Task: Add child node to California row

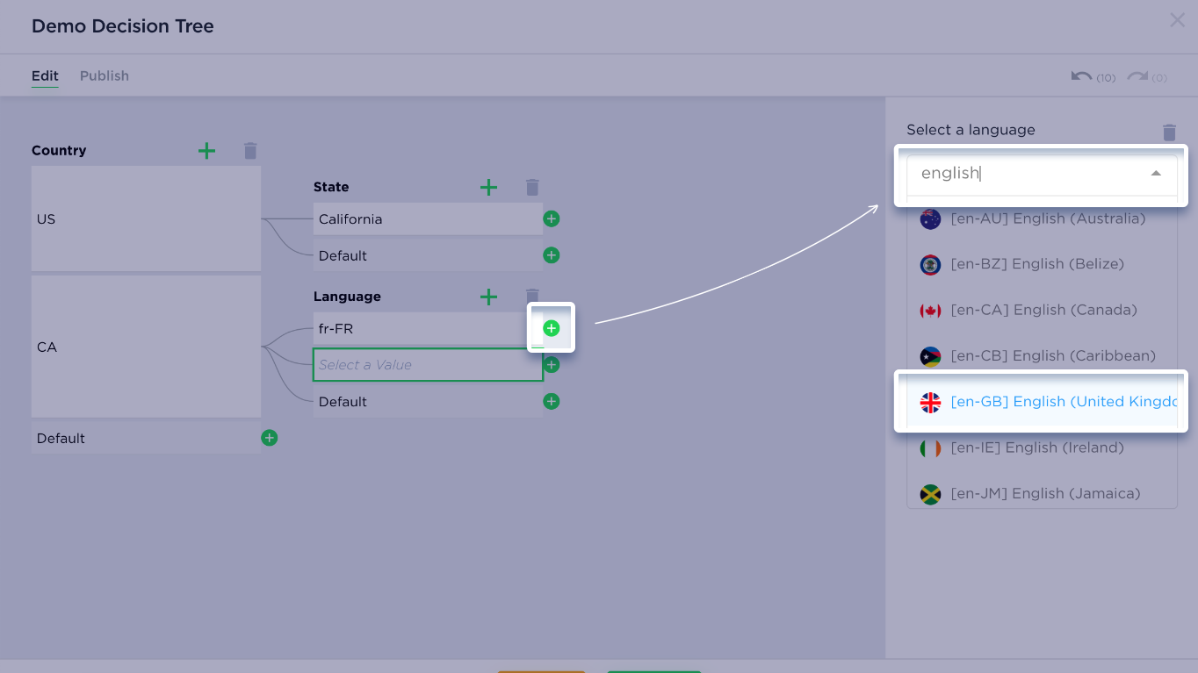Action: tap(552, 219)
